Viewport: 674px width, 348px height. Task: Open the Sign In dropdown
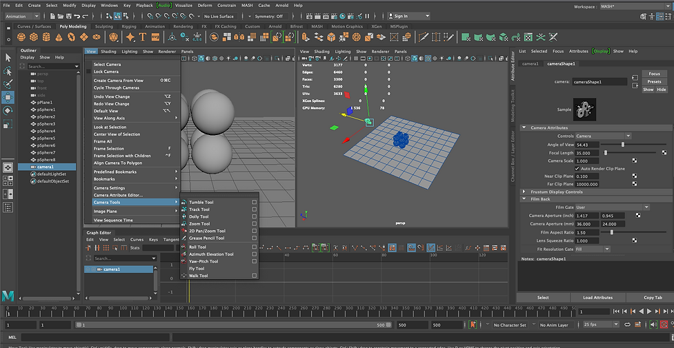pos(408,17)
